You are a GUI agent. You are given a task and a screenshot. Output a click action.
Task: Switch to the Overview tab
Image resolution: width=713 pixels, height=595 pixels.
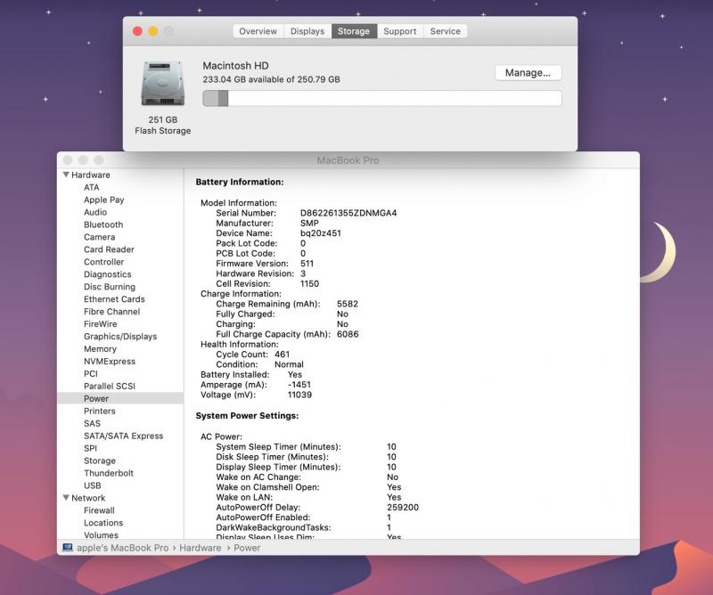pos(258,31)
